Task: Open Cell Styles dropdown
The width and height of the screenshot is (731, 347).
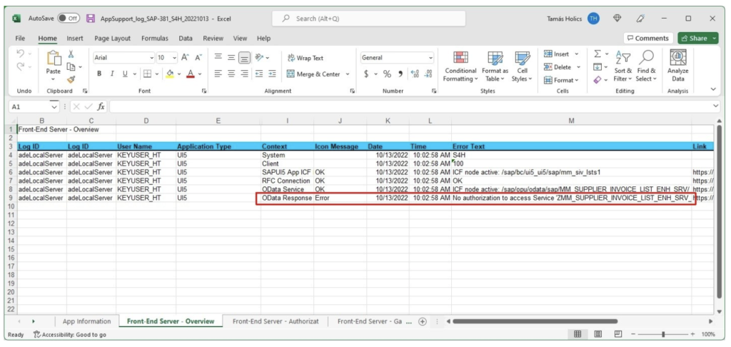Action: pyautogui.click(x=521, y=67)
